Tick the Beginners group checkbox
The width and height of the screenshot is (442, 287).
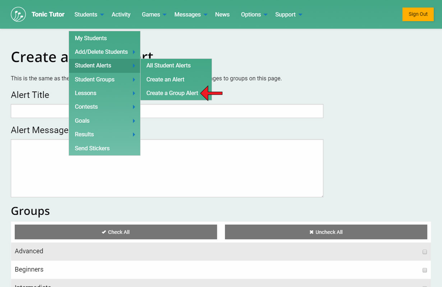(x=425, y=270)
